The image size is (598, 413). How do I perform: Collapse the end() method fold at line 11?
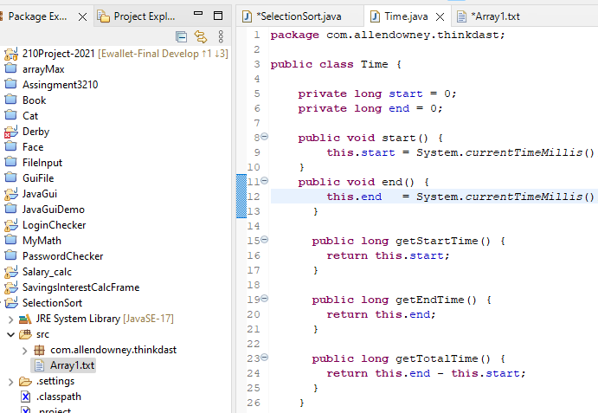[x=264, y=181]
